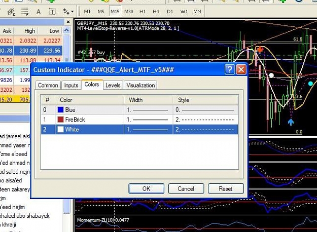317x232 pixels.
Task: Open style selector for White row
Action: 205,130
